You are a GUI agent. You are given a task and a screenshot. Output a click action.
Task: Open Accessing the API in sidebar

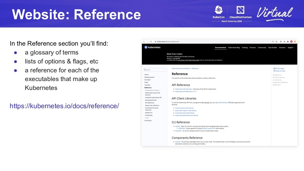[151, 100]
